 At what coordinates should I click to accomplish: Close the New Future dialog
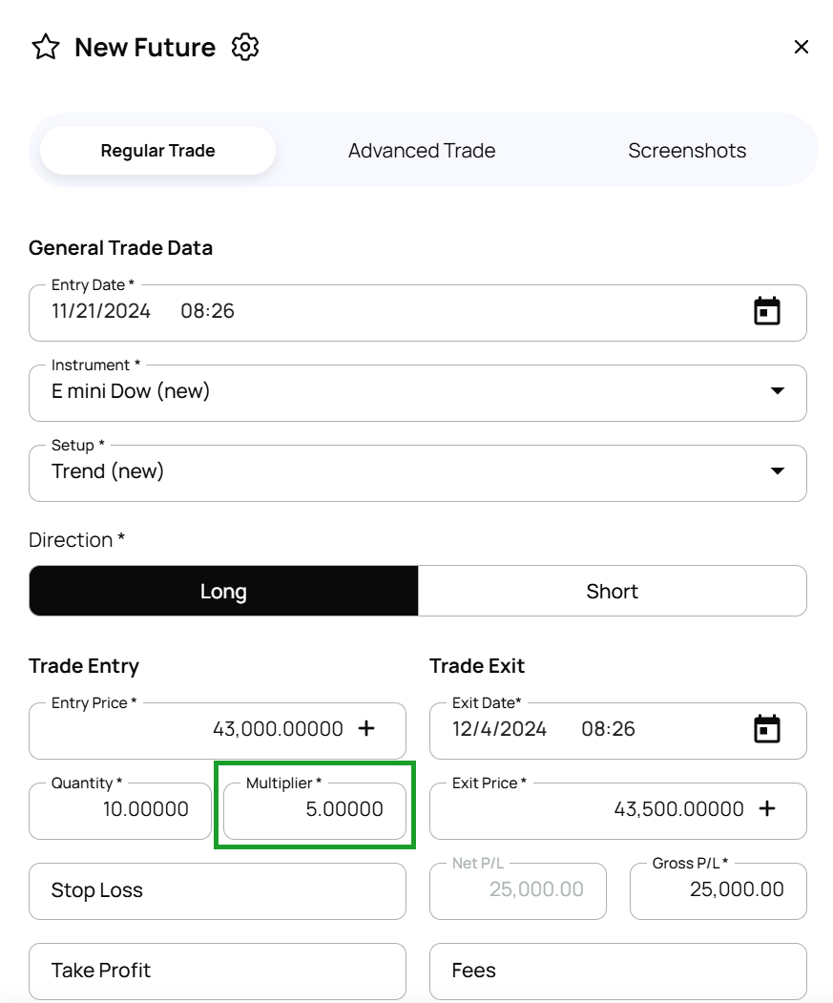click(x=802, y=47)
